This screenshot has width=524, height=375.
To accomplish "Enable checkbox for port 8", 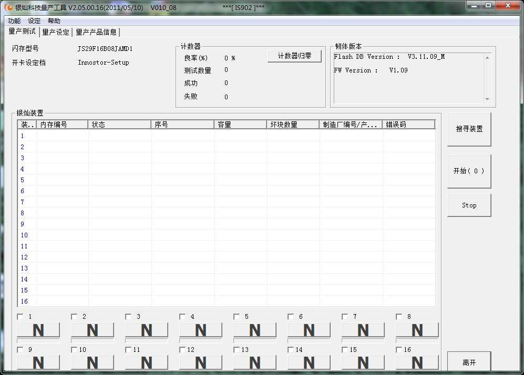I will [x=399, y=317].
